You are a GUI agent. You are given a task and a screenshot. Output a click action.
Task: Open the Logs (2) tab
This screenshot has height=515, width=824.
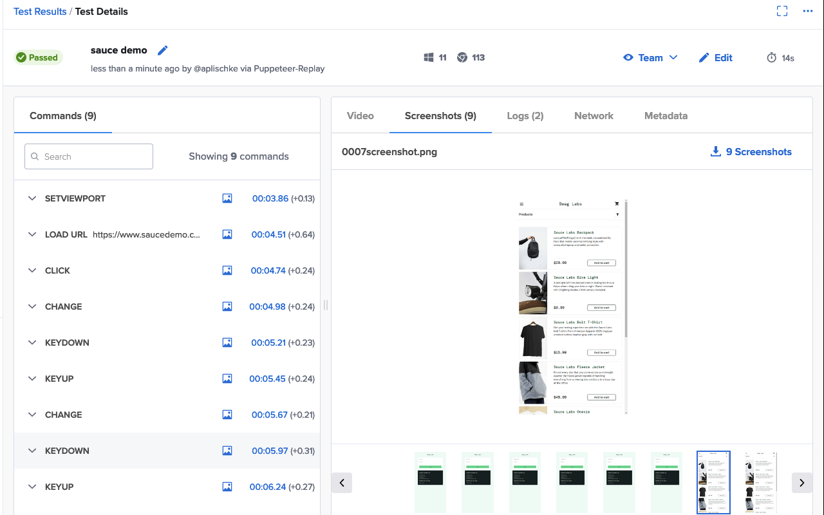[x=525, y=116]
